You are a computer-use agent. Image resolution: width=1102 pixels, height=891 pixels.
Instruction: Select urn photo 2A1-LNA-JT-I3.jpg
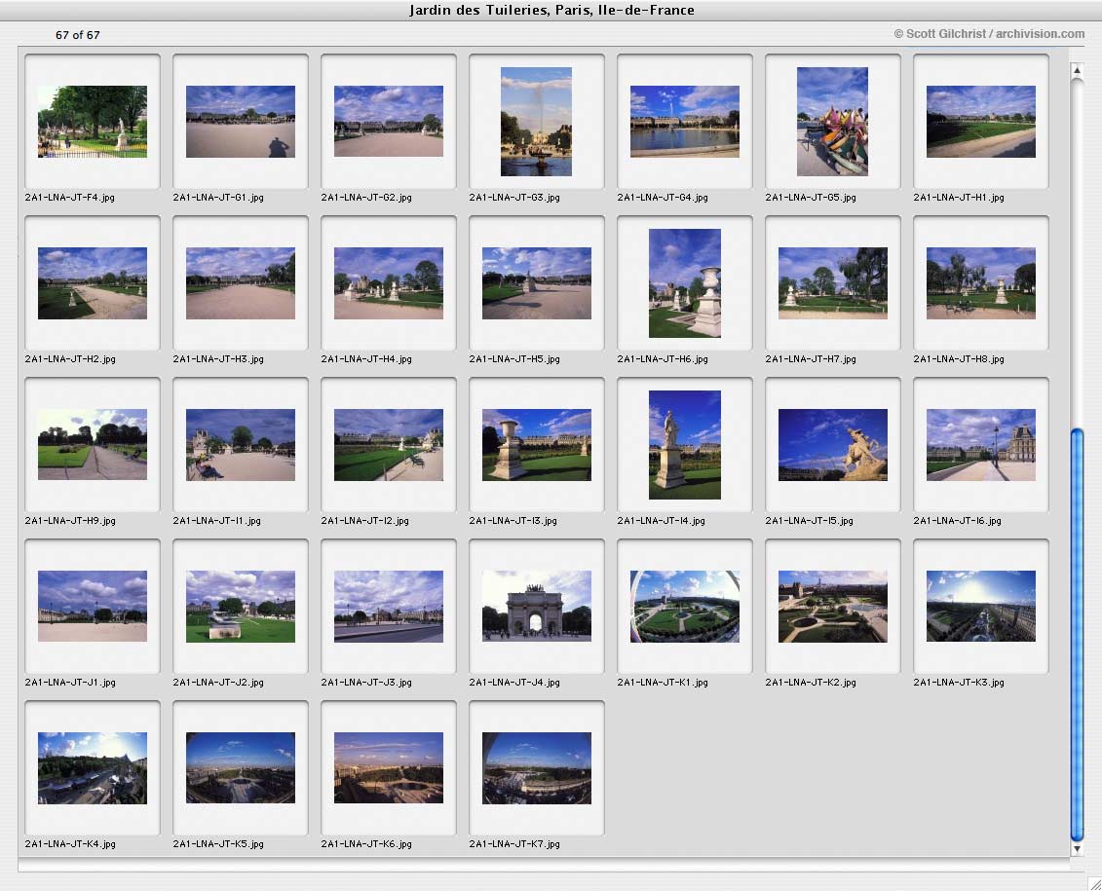(x=536, y=444)
